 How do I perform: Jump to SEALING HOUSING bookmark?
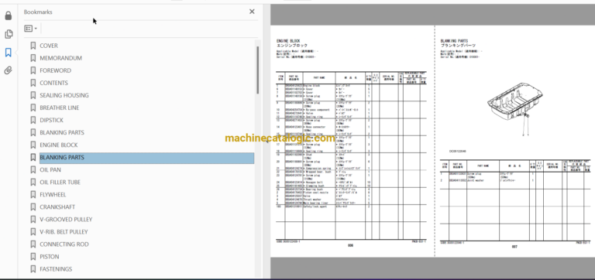coord(64,95)
